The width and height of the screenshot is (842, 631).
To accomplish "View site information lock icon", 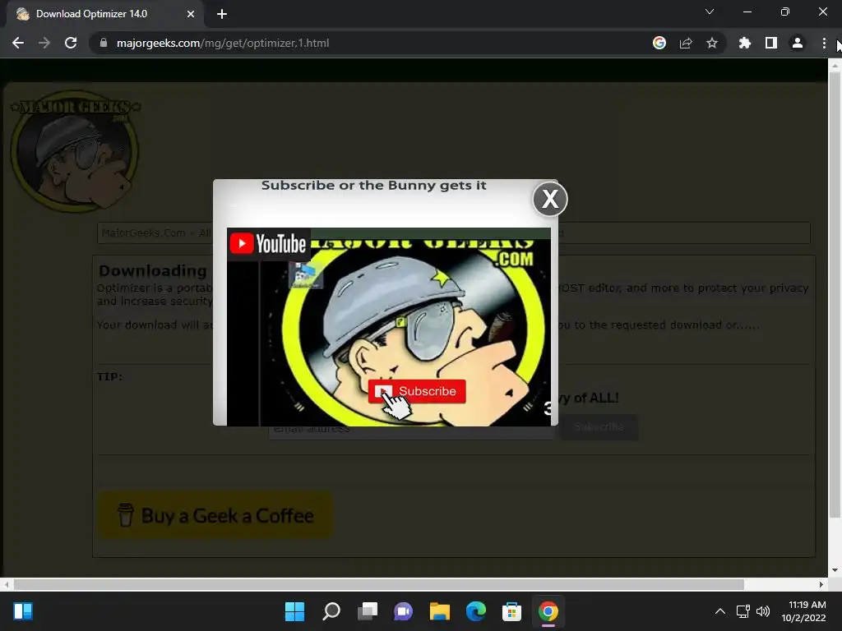I will [103, 43].
